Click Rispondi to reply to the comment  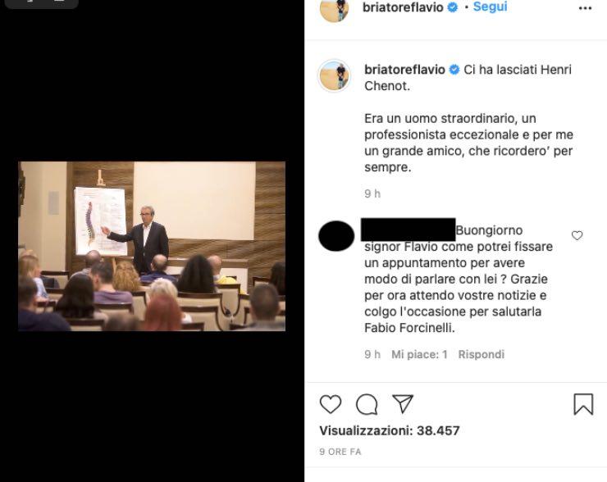tap(481, 354)
